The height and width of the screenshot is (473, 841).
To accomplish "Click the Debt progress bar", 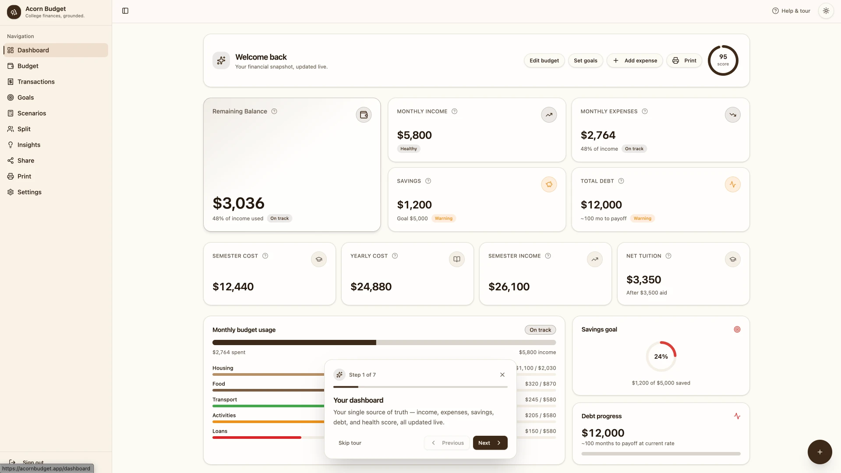I will coord(661,454).
